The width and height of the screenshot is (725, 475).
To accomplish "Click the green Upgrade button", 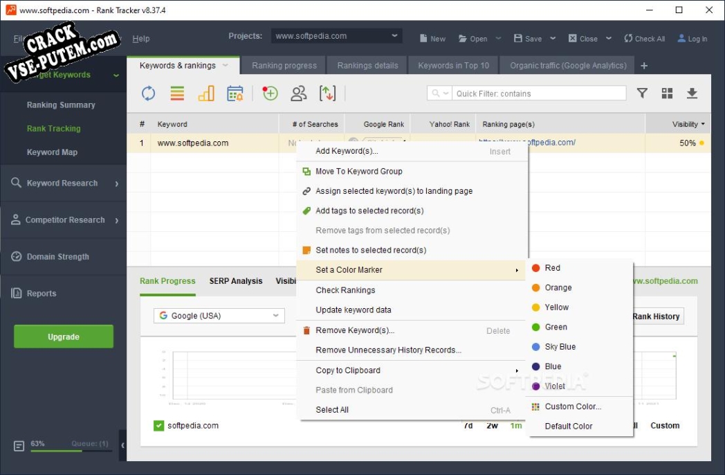I will (64, 337).
